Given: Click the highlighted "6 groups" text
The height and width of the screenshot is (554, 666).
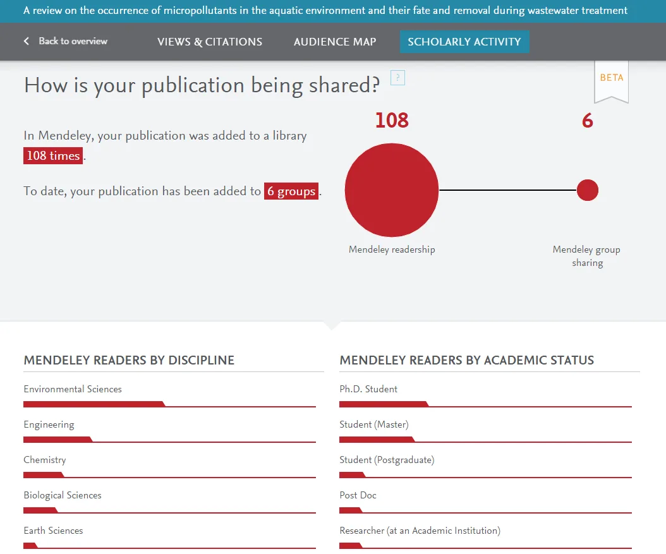Looking at the screenshot, I should point(291,191).
